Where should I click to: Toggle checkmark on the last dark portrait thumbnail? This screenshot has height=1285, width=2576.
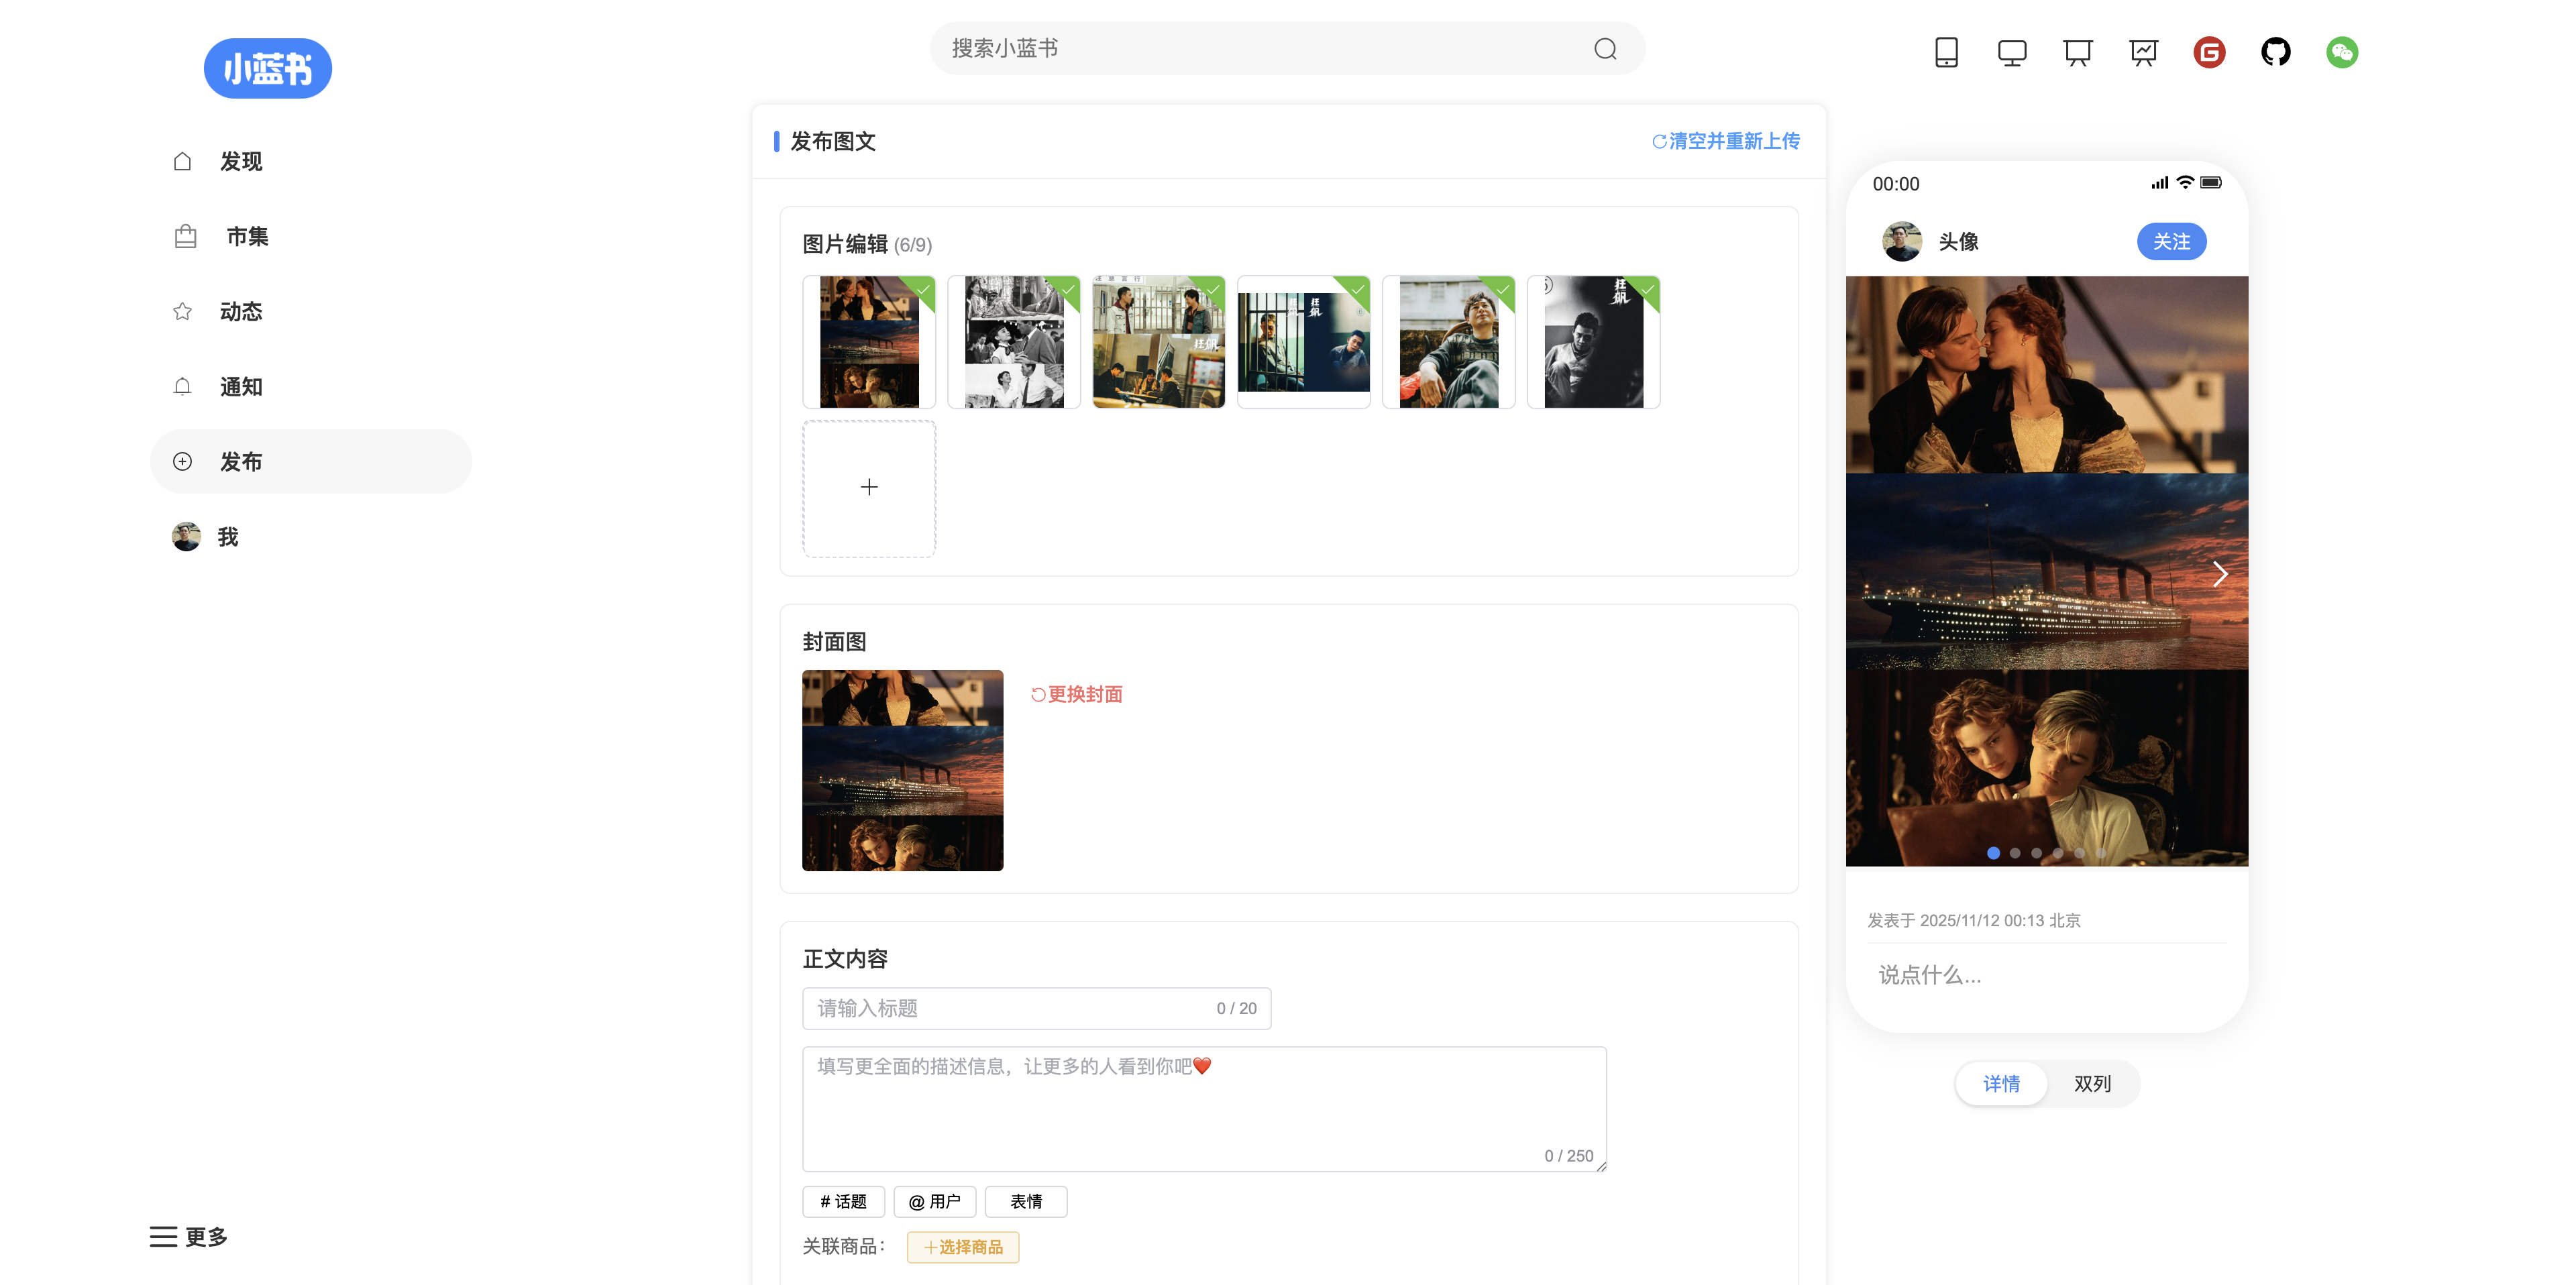click(1647, 290)
